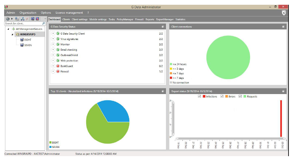Click the green 24 hours legend swatch
This screenshot has width=292, height=159.
tap(171, 64)
